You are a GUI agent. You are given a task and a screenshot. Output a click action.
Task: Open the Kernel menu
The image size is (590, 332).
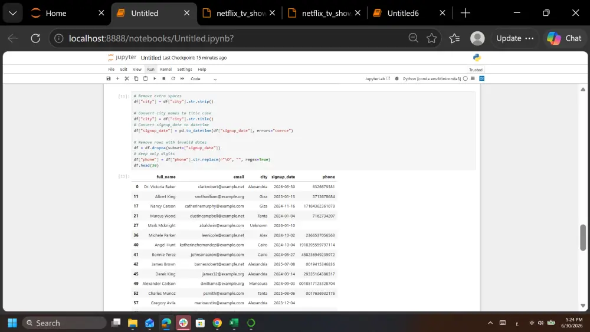click(166, 69)
